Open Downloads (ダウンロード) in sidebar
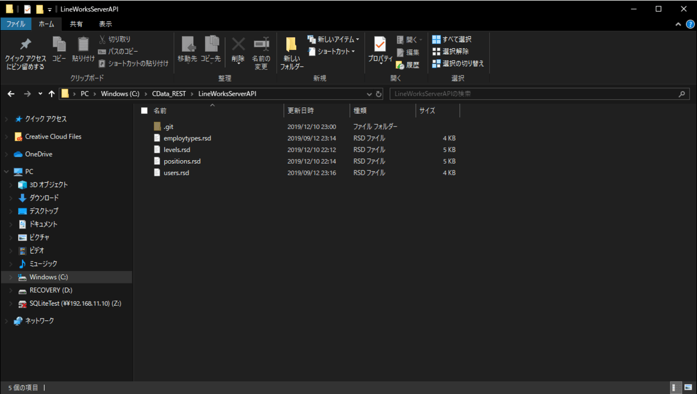 click(44, 198)
